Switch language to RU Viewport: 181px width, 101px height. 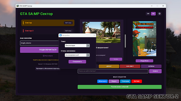(x=153, y=14)
